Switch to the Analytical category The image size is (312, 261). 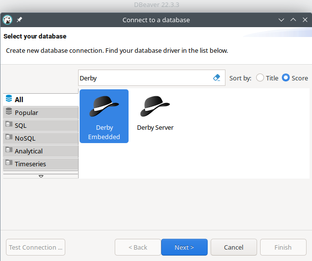point(41,151)
